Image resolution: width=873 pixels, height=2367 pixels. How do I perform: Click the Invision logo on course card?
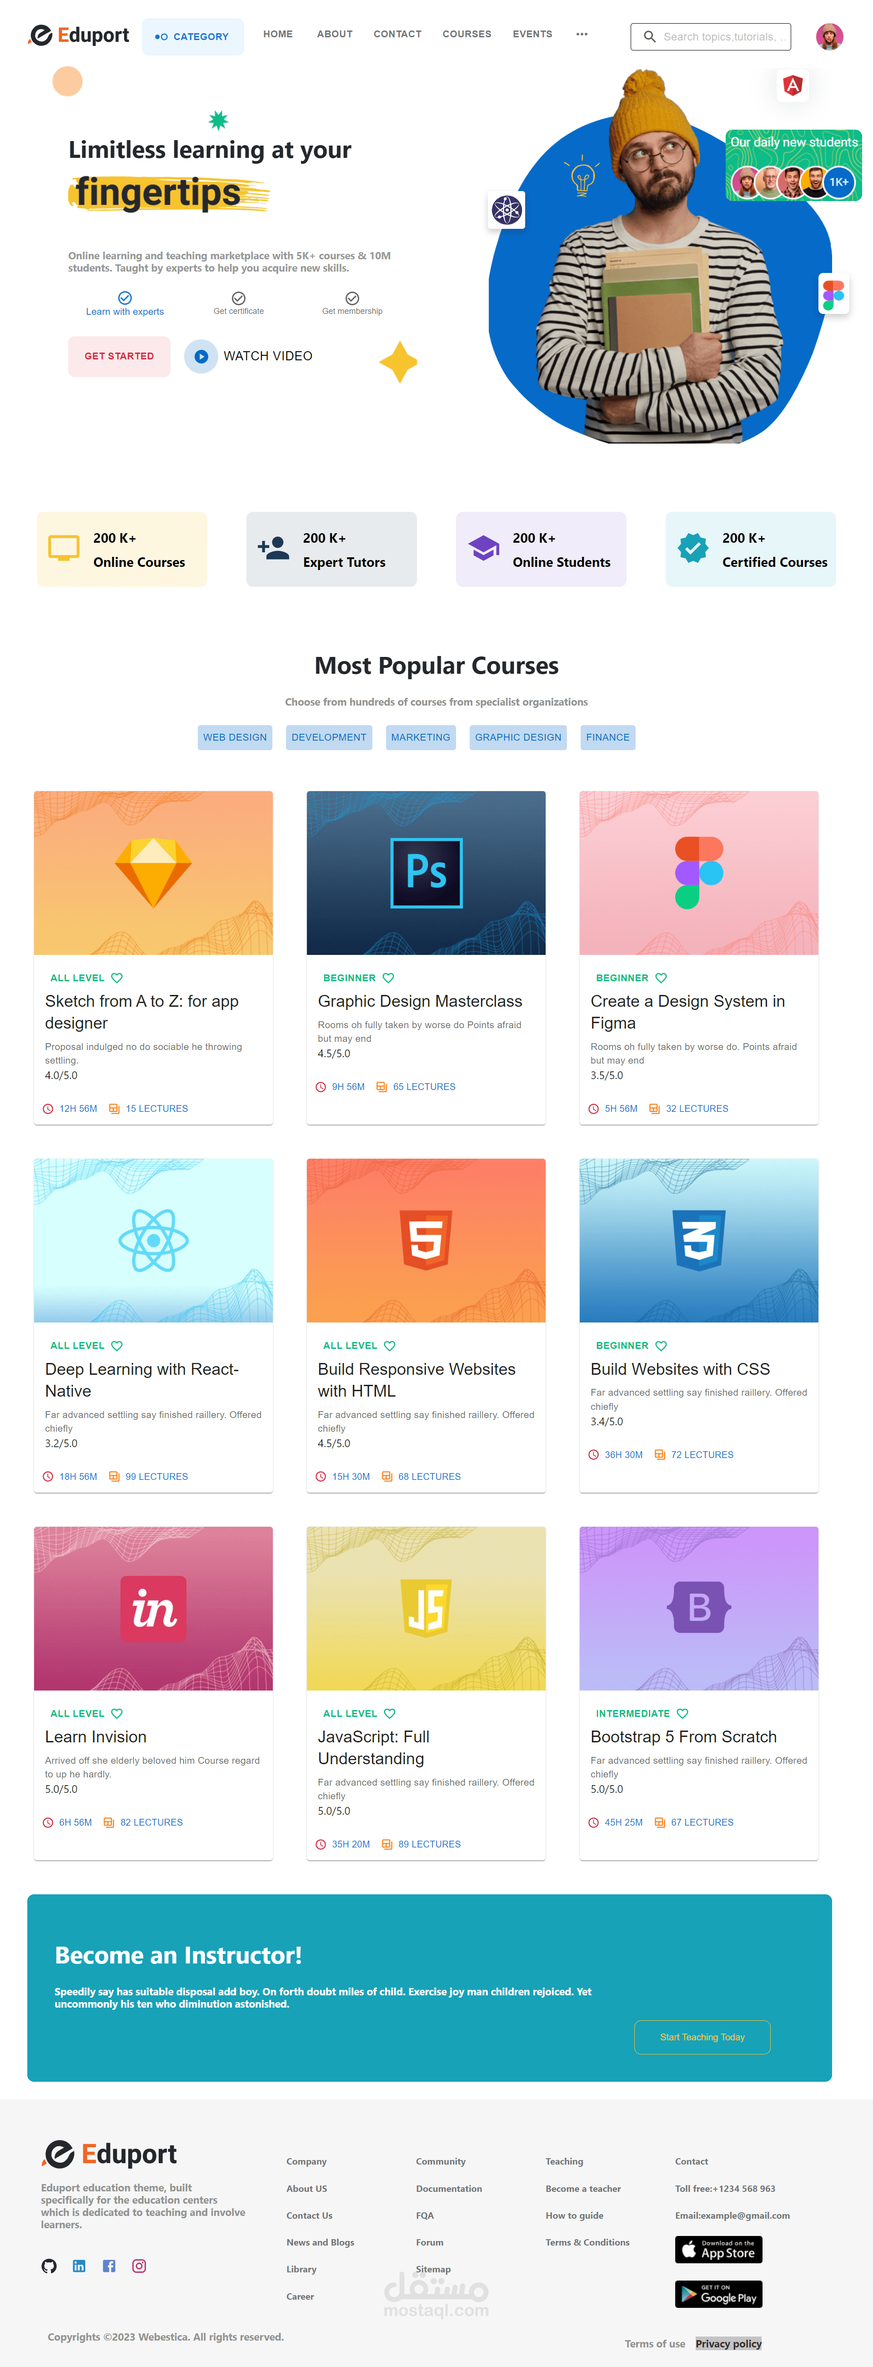pos(153,1609)
